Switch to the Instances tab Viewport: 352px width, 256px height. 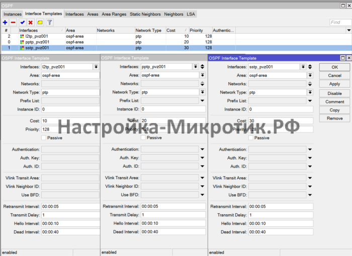[13, 14]
